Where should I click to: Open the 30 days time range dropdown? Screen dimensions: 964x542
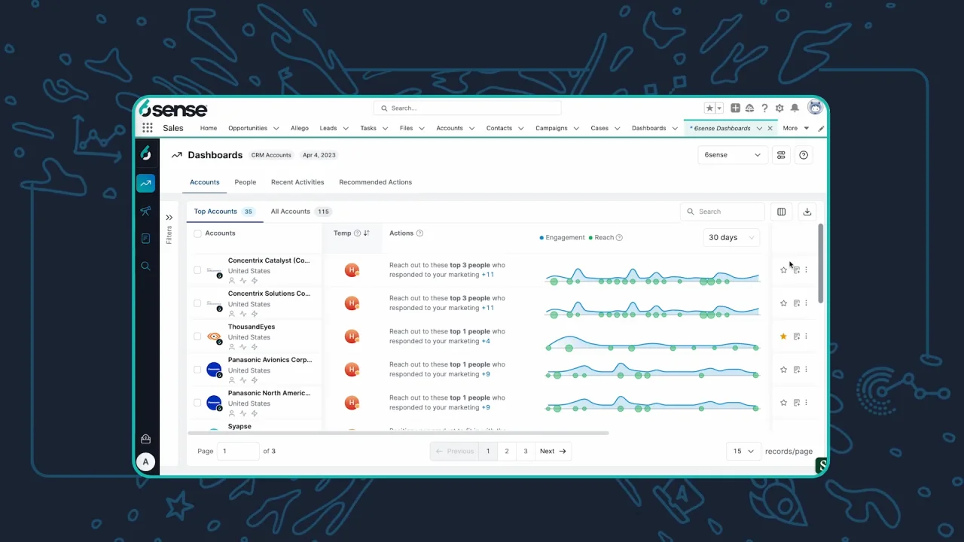(731, 238)
